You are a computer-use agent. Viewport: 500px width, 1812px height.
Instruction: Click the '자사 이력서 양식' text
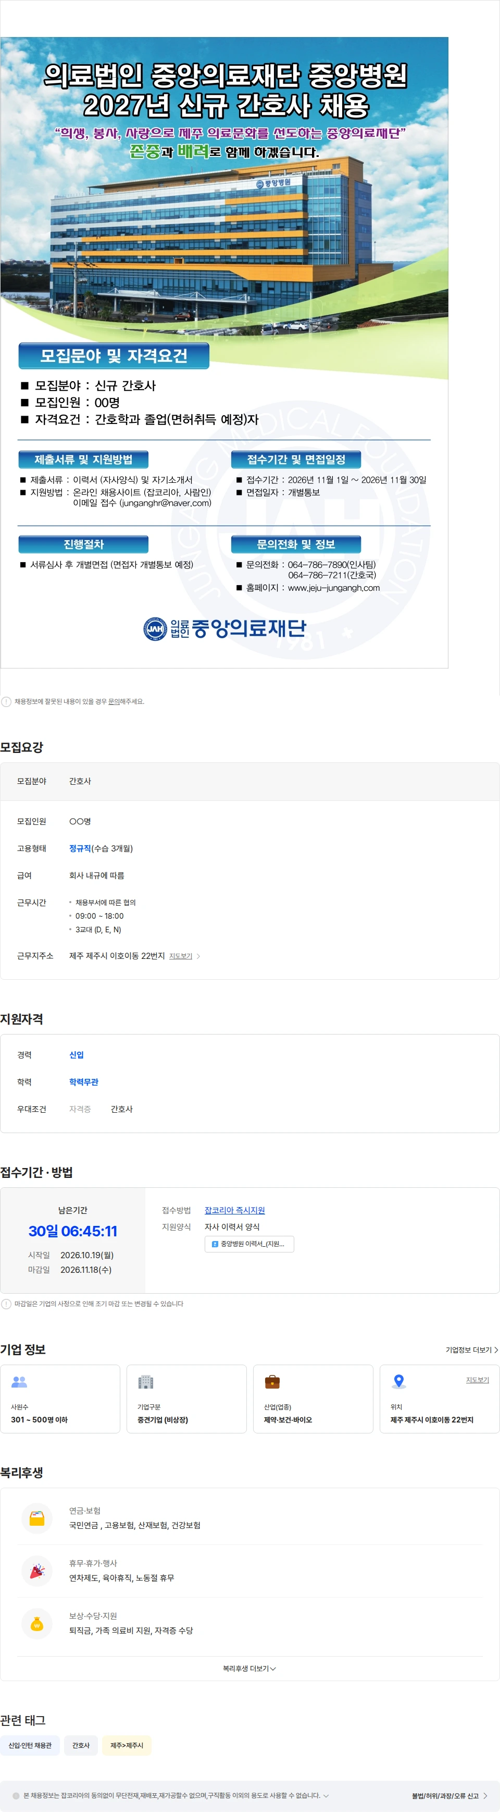[x=232, y=1227]
